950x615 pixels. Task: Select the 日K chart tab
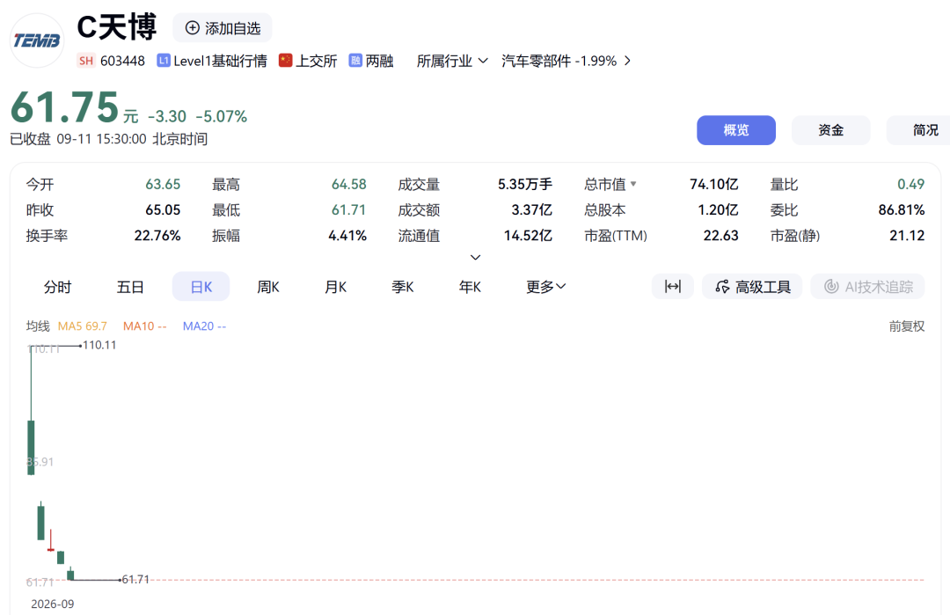point(201,287)
